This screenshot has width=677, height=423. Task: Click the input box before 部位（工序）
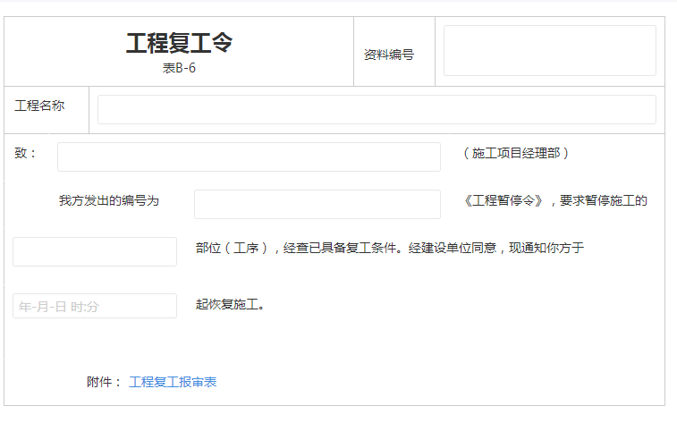tap(95, 251)
